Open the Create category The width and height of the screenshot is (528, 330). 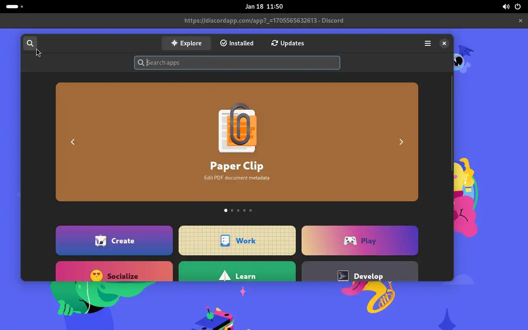(x=114, y=240)
